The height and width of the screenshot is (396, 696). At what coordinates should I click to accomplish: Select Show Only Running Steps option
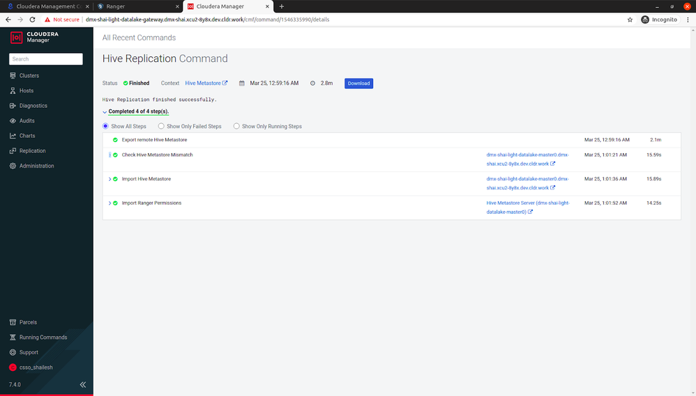coord(268,126)
